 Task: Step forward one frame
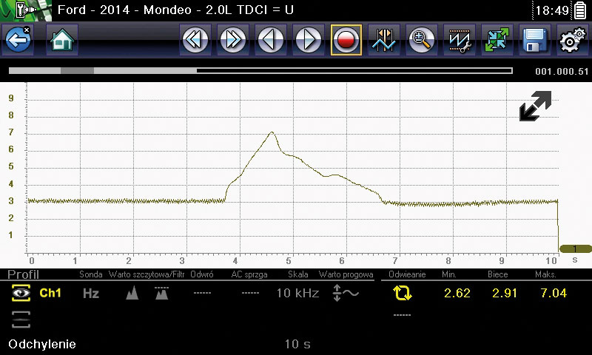(x=308, y=40)
